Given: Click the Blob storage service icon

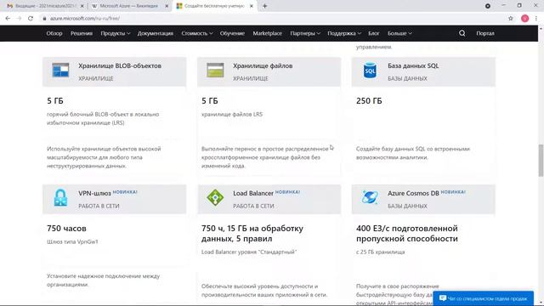Looking at the screenshot, I should (x=60, y=70).
